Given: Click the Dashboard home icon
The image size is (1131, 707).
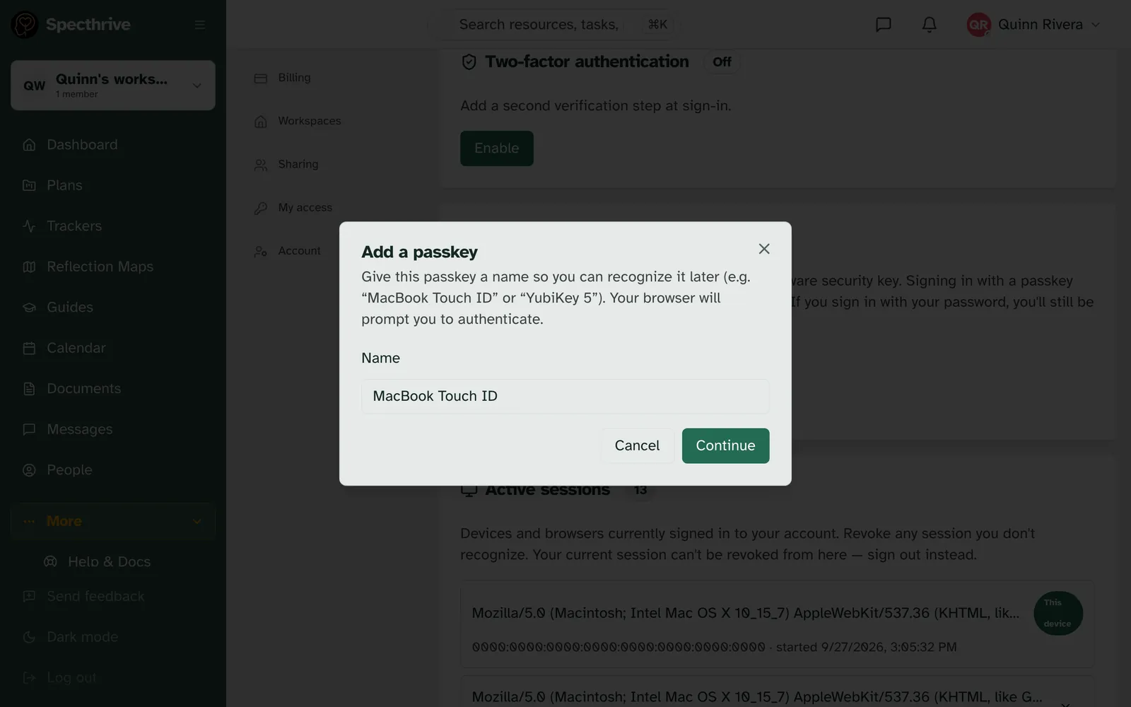Looking at the screenshot, I should pyautogui.click(x=29, y=145).
